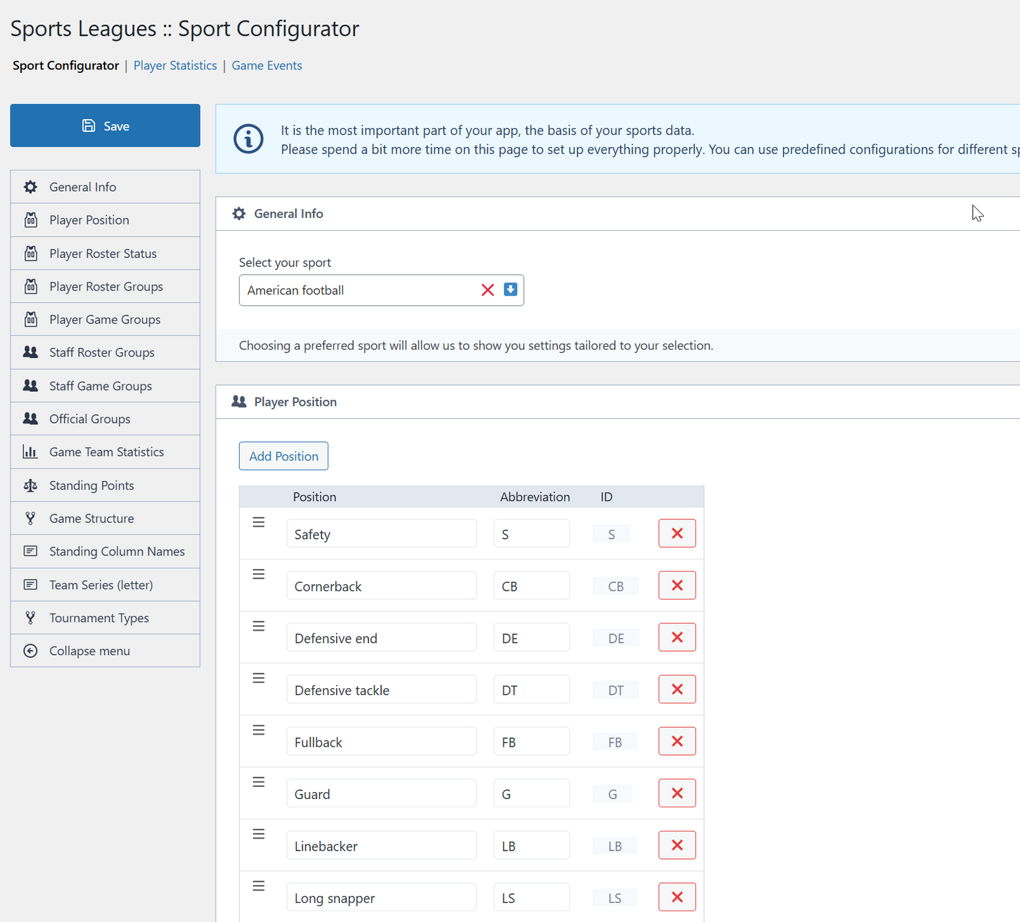The width and height of the screenshot is (1020, 922).
Task: Collapse the sidebar menu
Action: (x=89, y=651)
